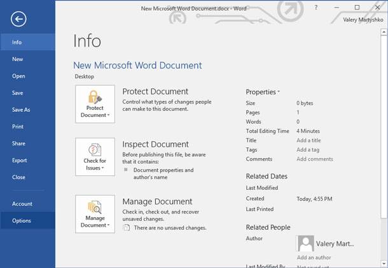The image size is (388, 268).
Task: Click the scrollbar down arrow
Action: pyautogui.click(x=384, y=264)
